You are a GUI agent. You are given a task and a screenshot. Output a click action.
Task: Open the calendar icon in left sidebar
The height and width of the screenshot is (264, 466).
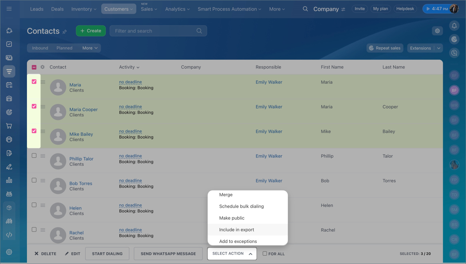(9, 85)
